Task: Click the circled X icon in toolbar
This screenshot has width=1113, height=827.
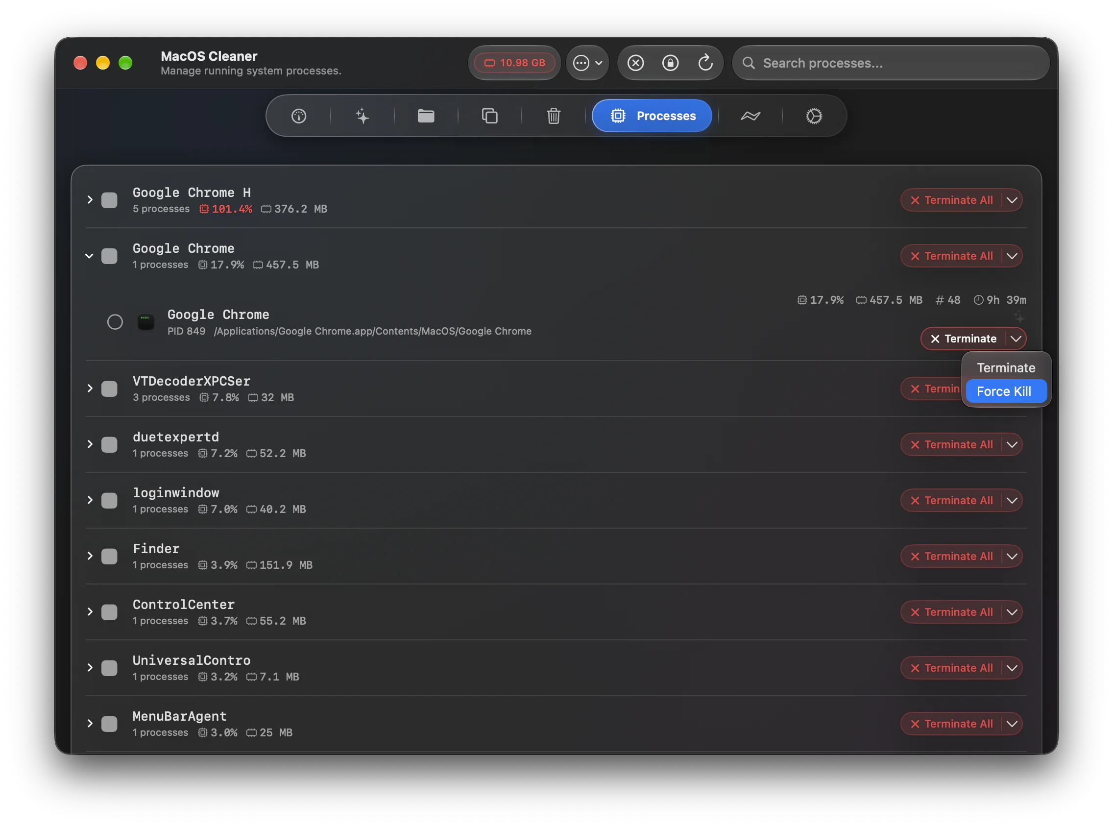Action: 635,63
